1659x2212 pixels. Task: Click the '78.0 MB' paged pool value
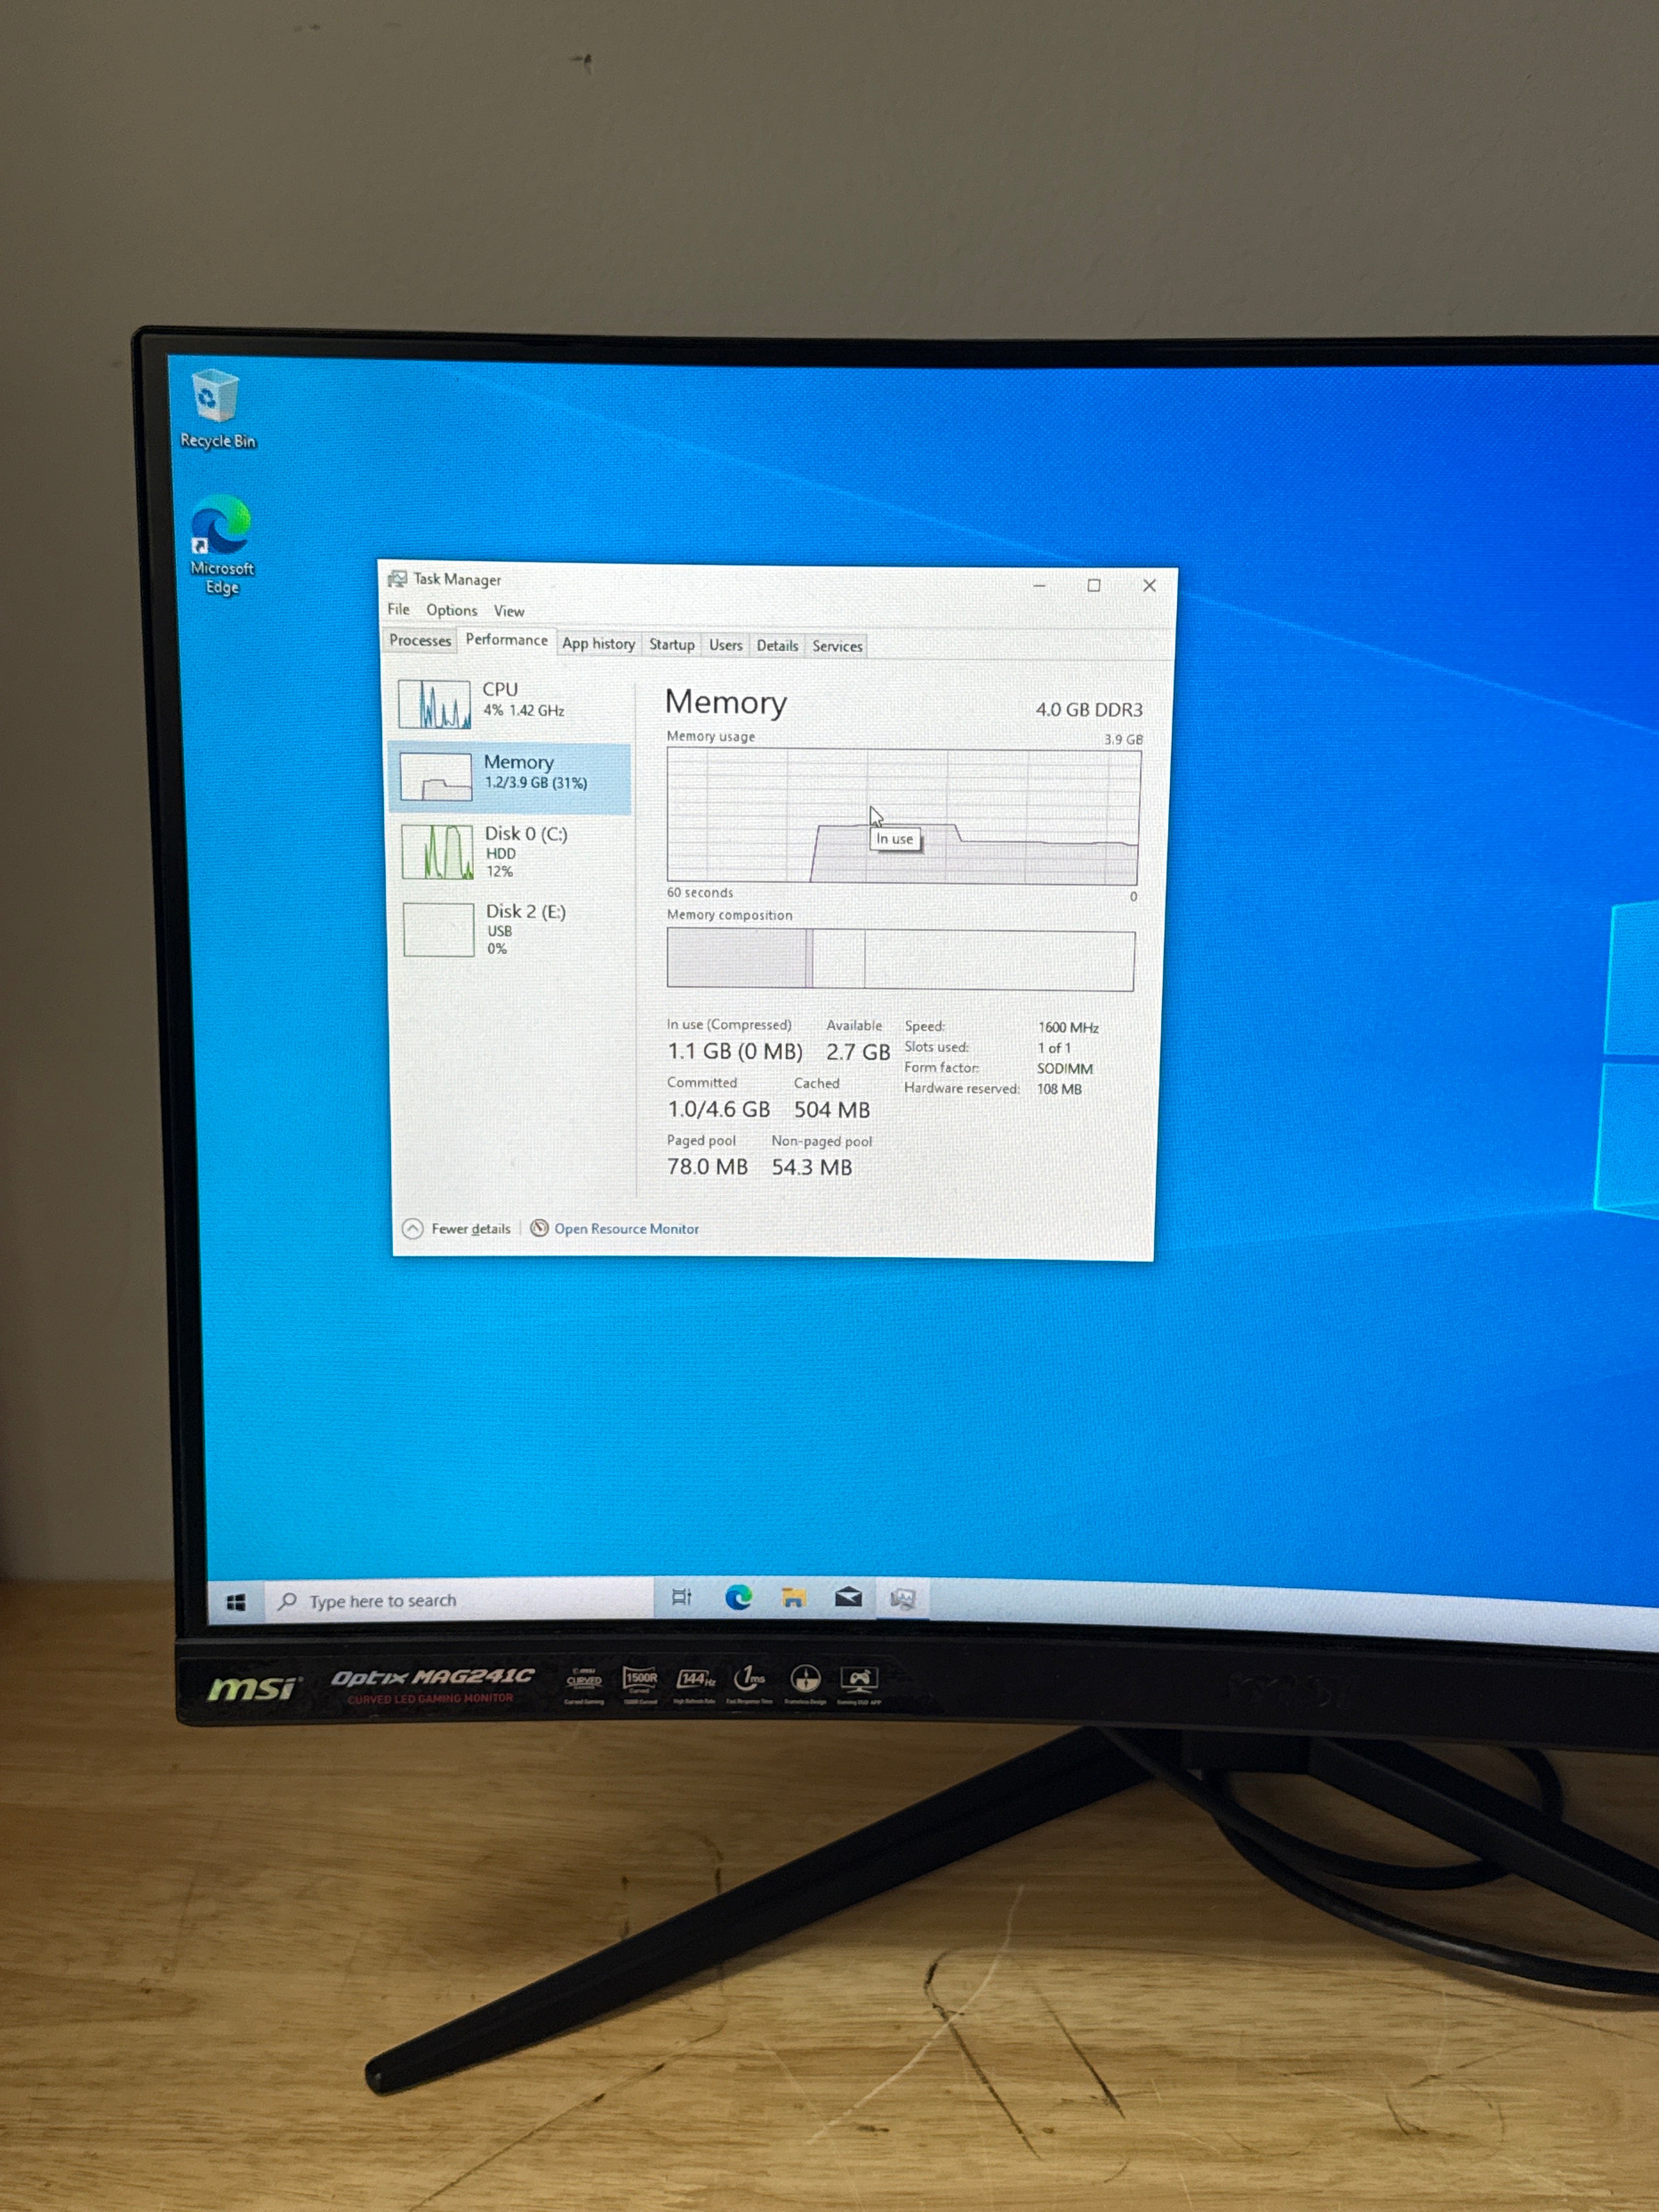pyautogui.click(x=707, y=1167)
